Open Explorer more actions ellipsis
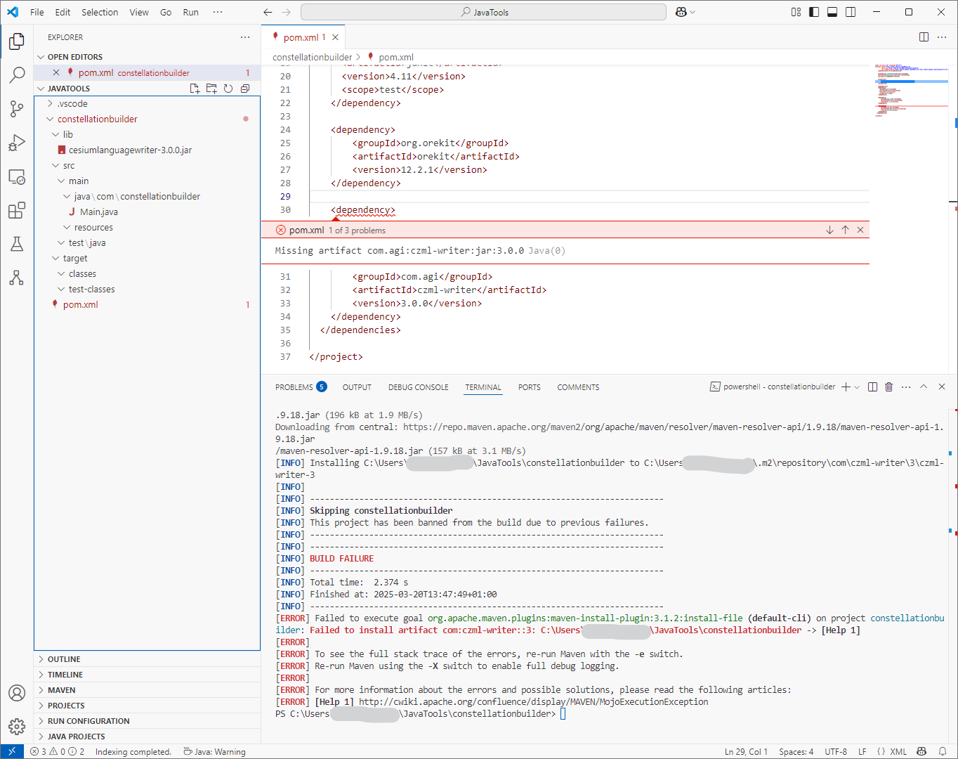The image size is (958, 759). click(245, 37)
